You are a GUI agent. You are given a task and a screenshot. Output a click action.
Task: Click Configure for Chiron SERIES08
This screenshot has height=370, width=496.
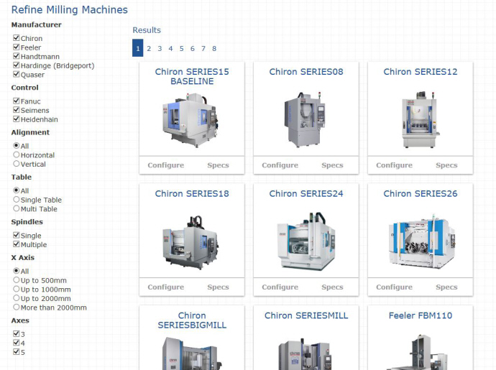[x=280, y=165]
